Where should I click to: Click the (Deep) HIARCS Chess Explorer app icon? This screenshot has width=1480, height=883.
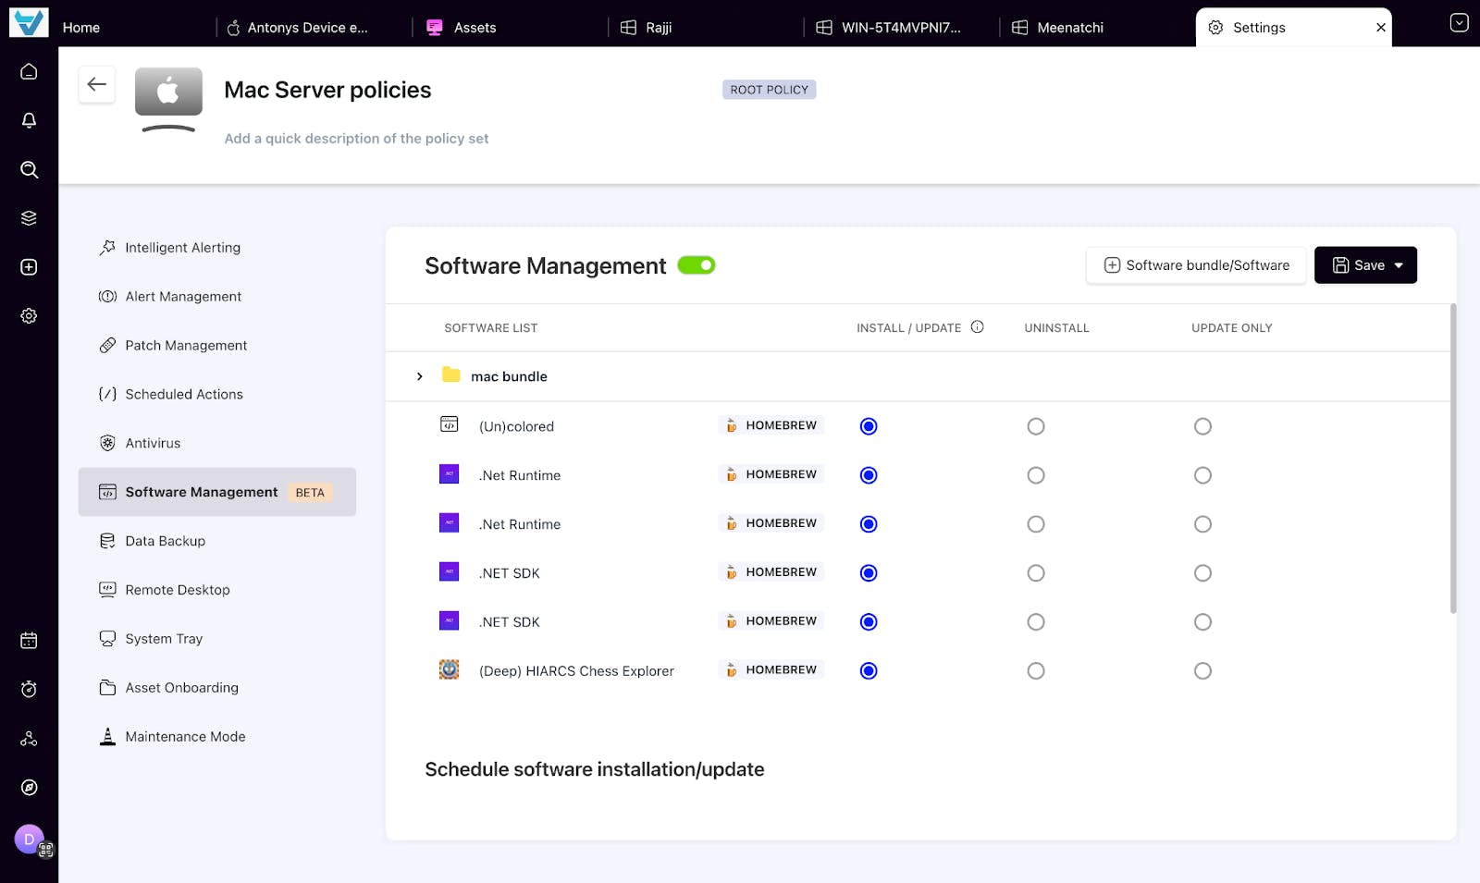pyautogui.click(x=449, y=669)
